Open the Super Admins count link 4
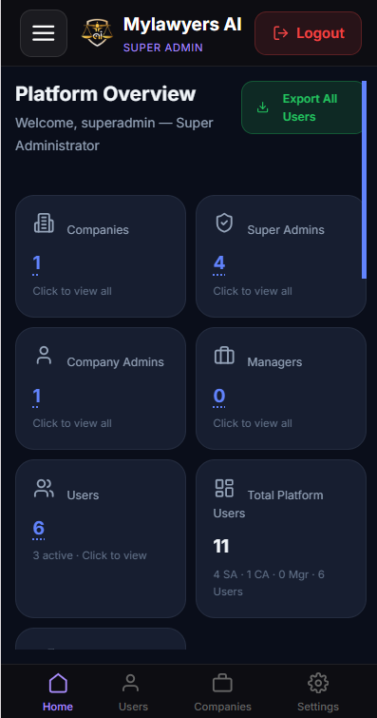This screenshot has width=377, height=718. [x=219, y=263]
